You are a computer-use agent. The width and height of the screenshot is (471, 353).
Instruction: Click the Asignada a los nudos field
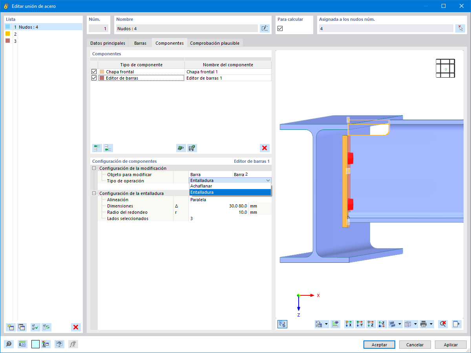click(386, 28)
